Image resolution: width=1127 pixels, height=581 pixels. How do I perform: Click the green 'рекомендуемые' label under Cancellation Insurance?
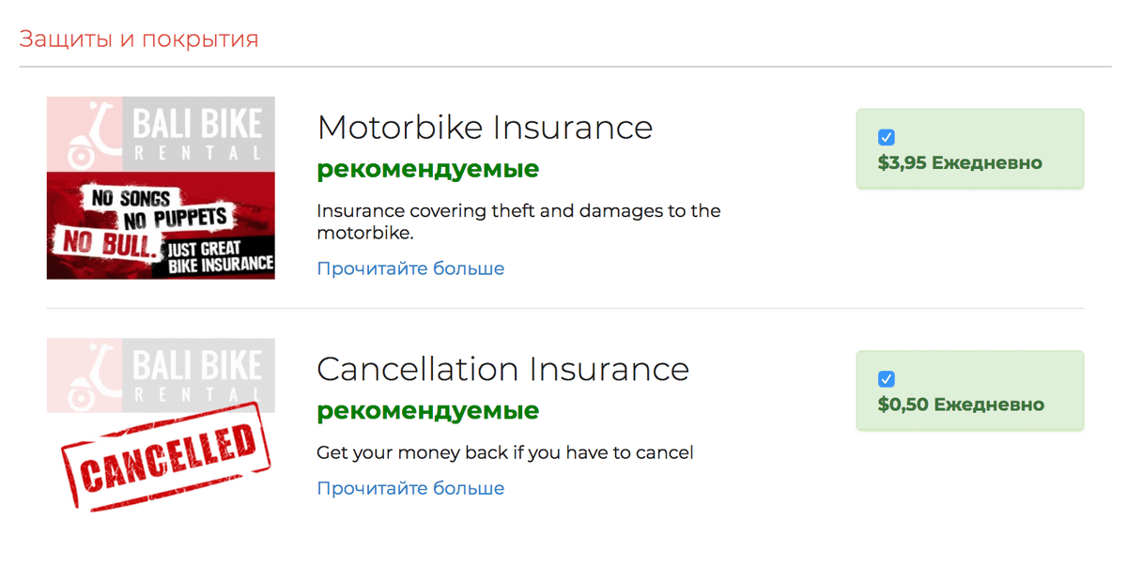click(x=427, y=410)
